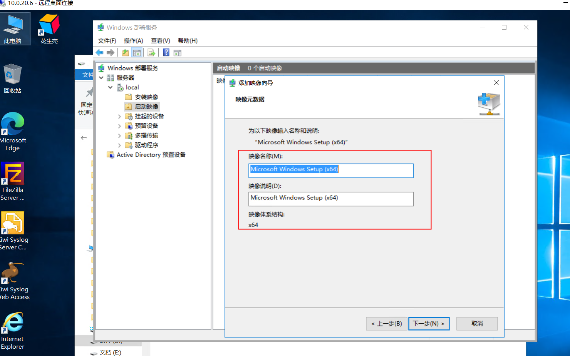Click the blue Back arrow toolbar icon

coord(99,53)
